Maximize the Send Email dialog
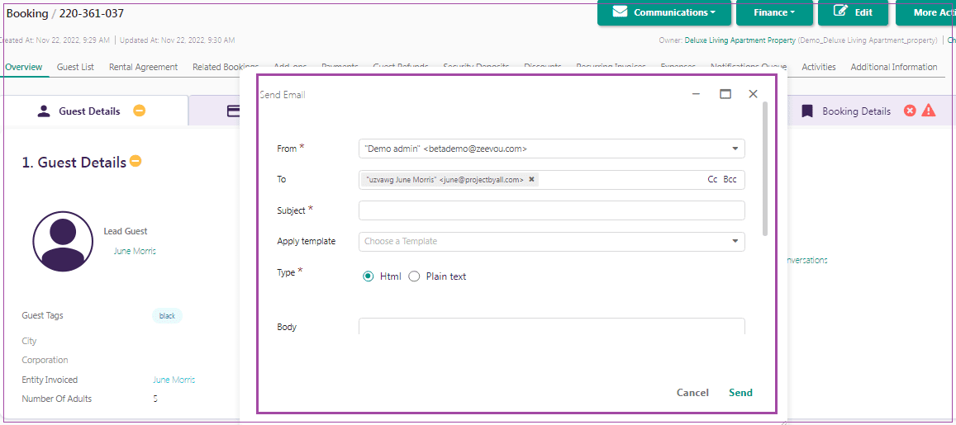This screenshot has width=956, height=425. 725,94
